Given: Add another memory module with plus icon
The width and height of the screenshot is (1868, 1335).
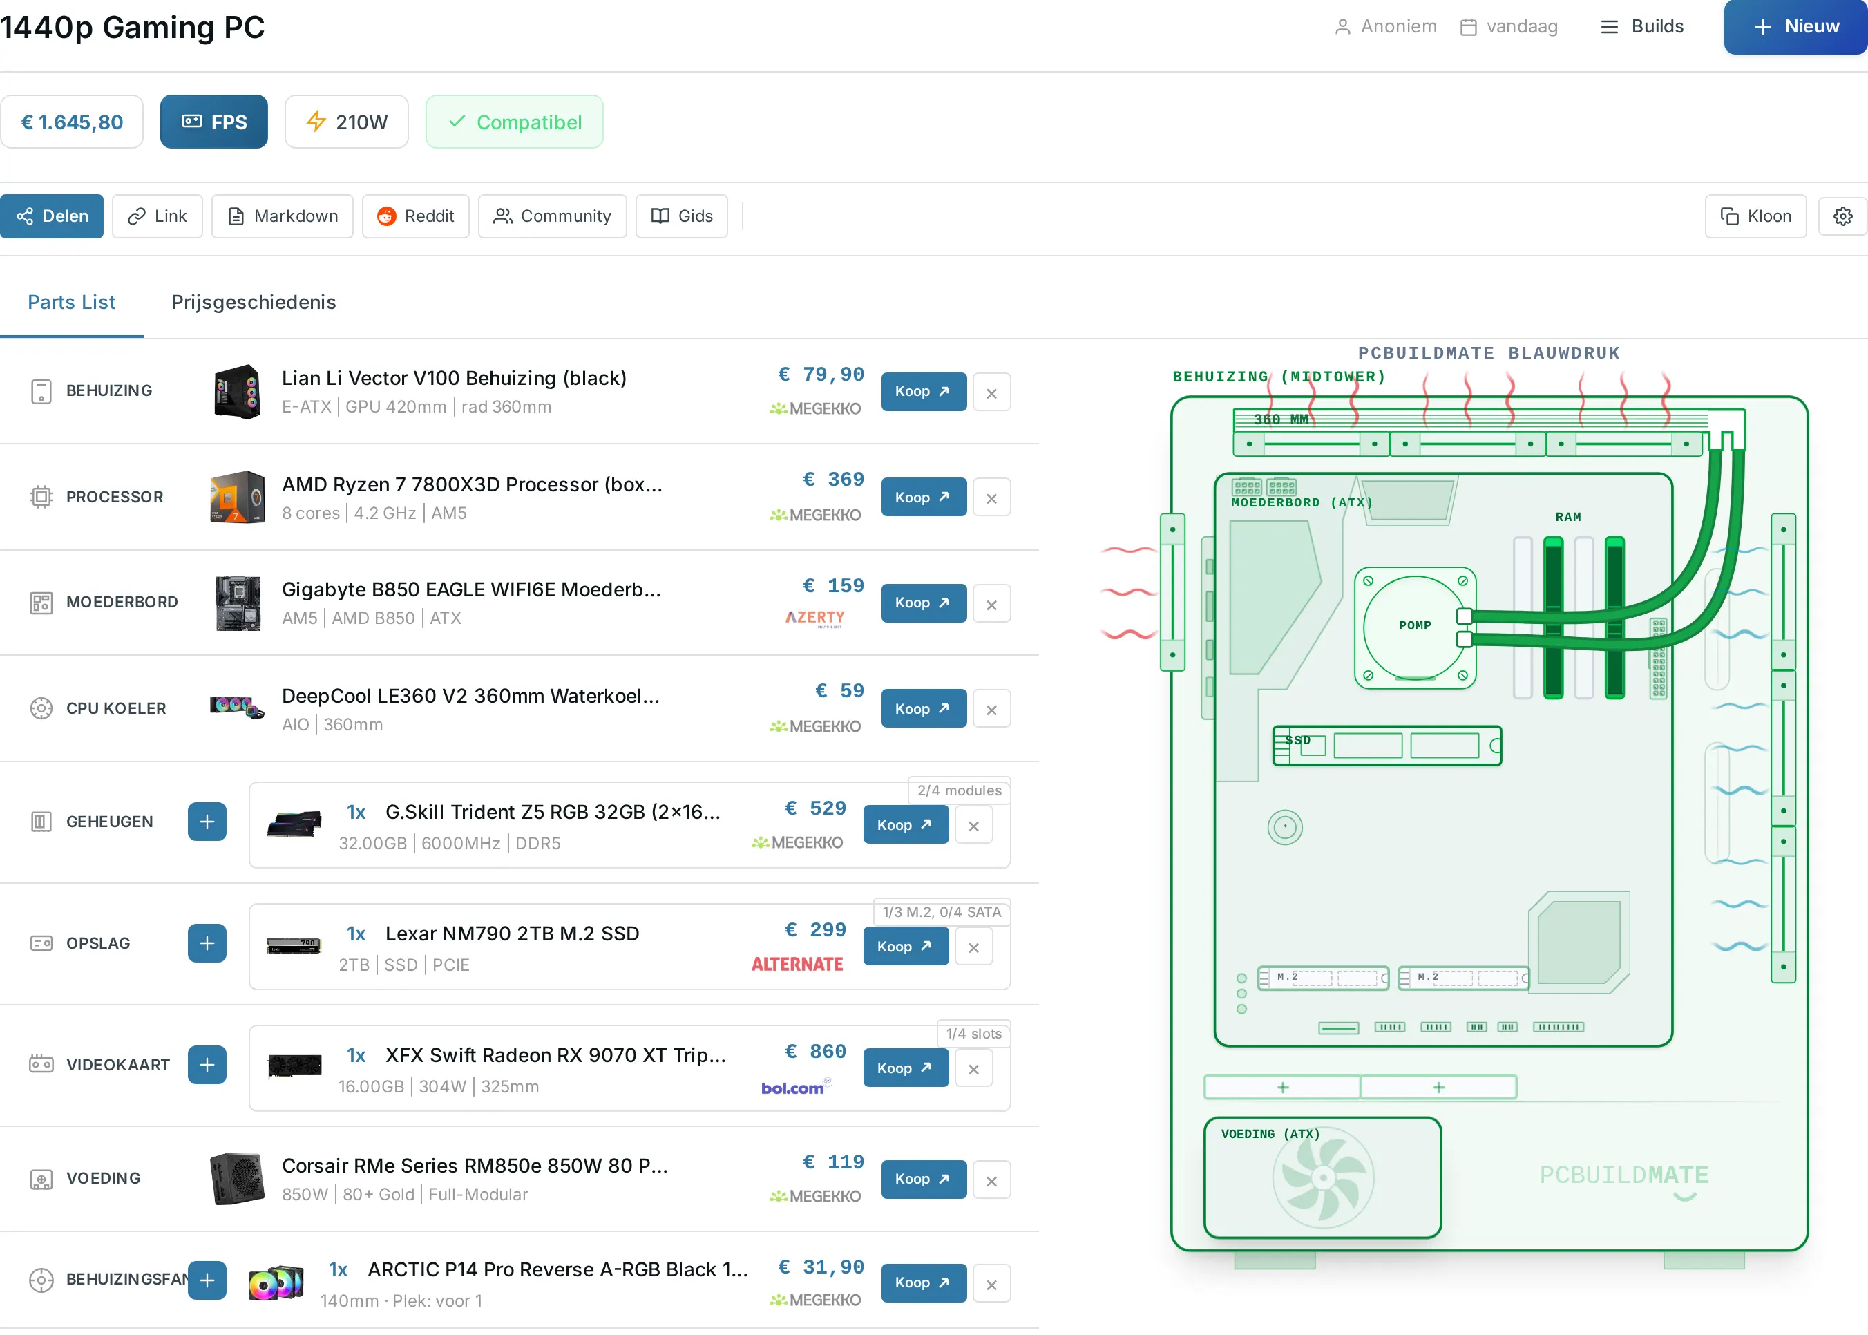Looking at the screenshot, I should [x=207, y=821].
